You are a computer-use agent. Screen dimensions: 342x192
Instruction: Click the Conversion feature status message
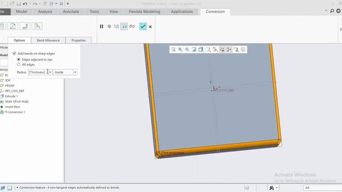coord(69,187)
